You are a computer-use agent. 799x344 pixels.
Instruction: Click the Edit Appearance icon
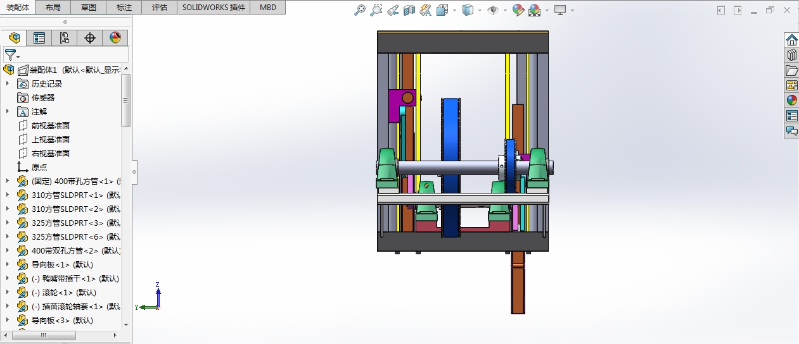[x=518, y=10]
